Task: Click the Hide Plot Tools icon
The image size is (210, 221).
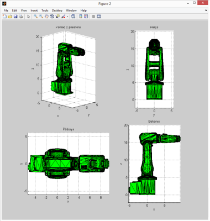Action: [x=93, y=17]
